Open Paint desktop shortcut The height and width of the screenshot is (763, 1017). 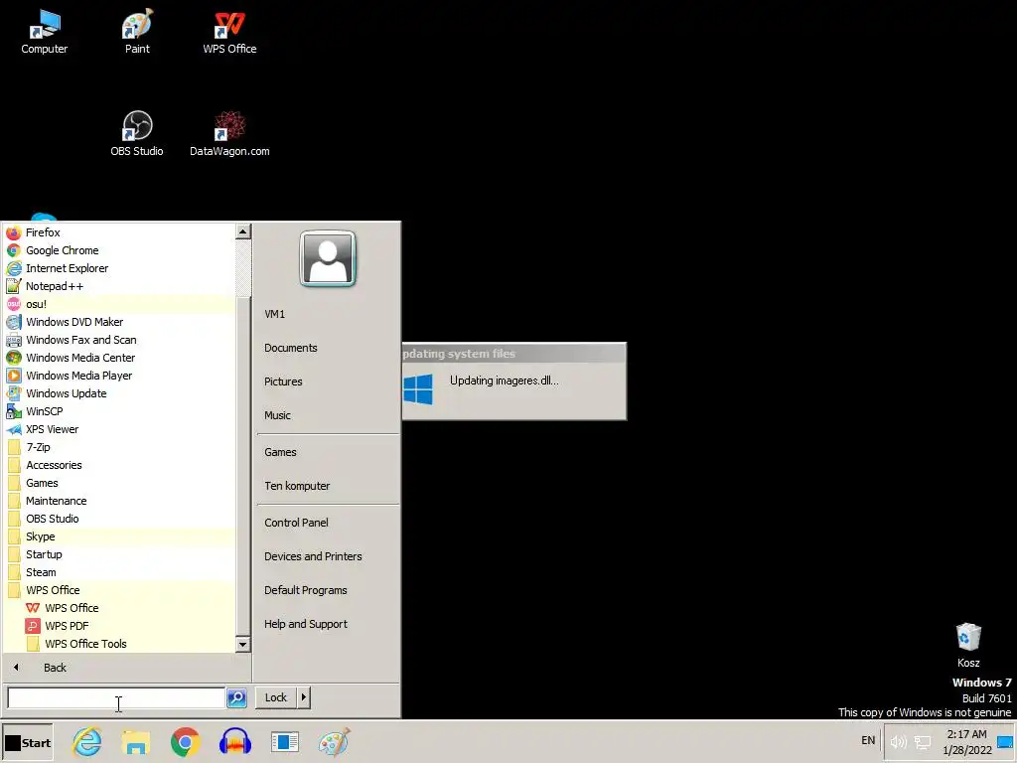click(137, 33)
